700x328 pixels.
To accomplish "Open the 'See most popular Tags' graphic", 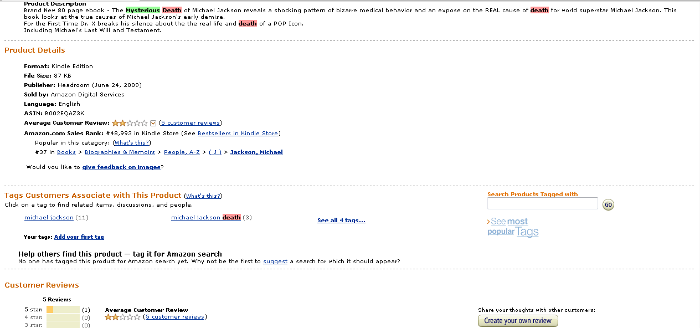I will coord(513,227).
